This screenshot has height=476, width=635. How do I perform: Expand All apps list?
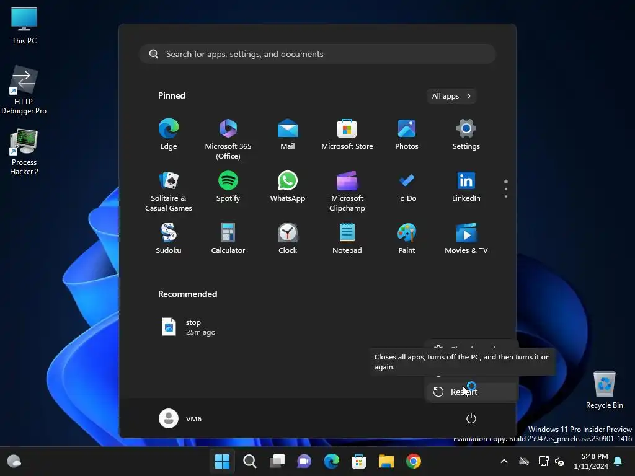click(451, 96)
